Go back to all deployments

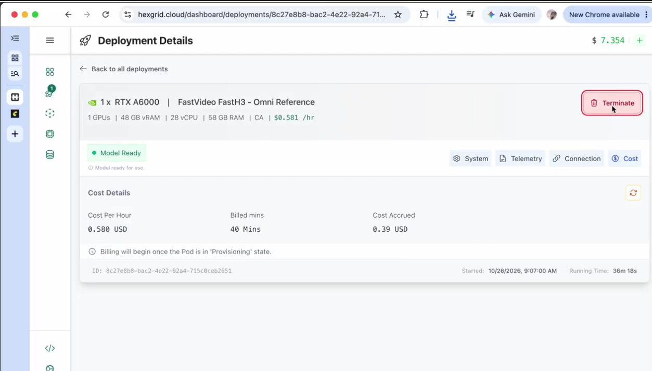(x=124, y=69)
